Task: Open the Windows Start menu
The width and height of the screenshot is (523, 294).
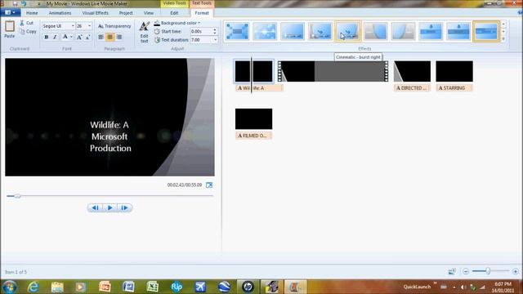Action: tap(9, 287)
